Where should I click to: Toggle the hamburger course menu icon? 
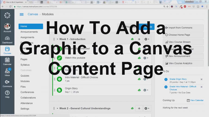pos(21,14)
